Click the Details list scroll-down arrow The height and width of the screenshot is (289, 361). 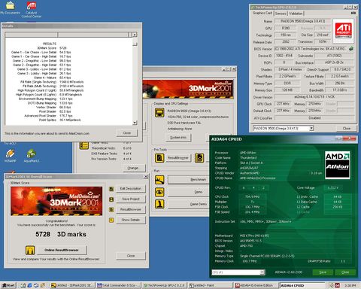[135, 123]
